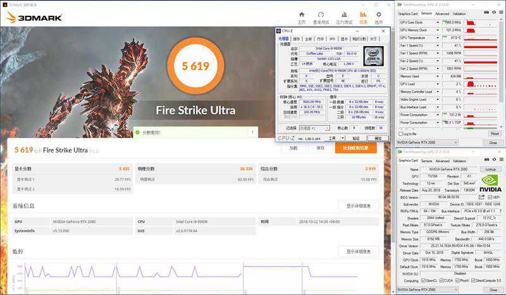The width and height of the screenshot is (506, 295).
Task: Click the Reset button in GPU-Z sensors
Action: [x=494, y=134]
